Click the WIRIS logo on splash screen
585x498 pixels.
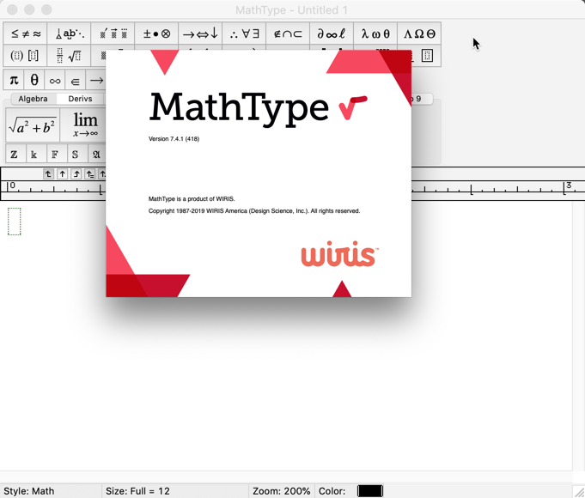tap(339, 253)
